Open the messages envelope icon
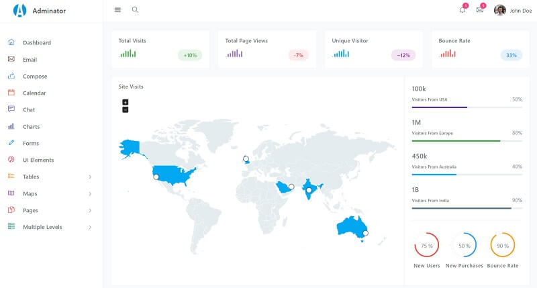This screenshot has width=537, height=288. [x=480, y=10]
